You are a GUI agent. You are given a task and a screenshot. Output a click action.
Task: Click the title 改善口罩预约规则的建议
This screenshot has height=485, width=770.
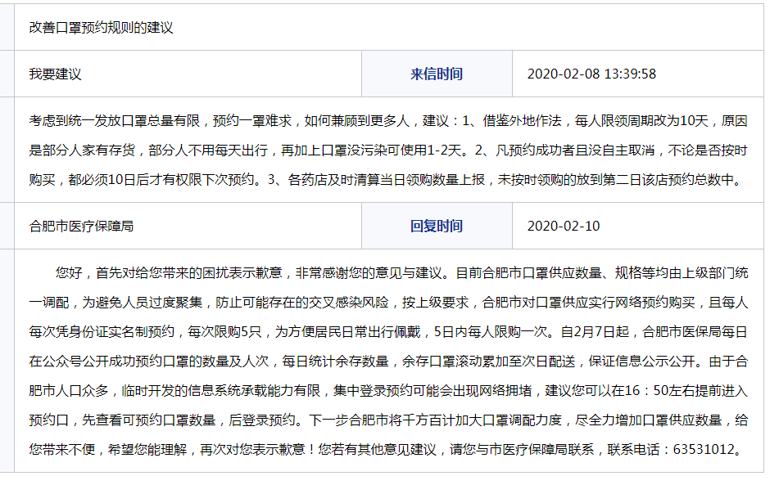[x=101, y=28]
